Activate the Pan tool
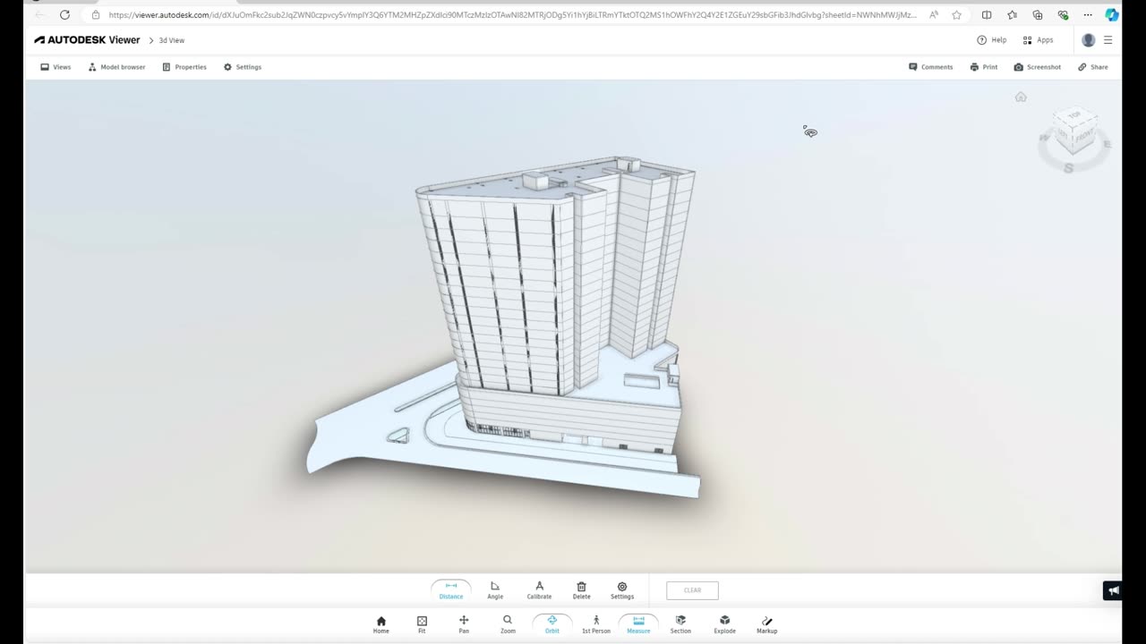Viewport: 1146px width, 644px height. (x=464, y=624)
